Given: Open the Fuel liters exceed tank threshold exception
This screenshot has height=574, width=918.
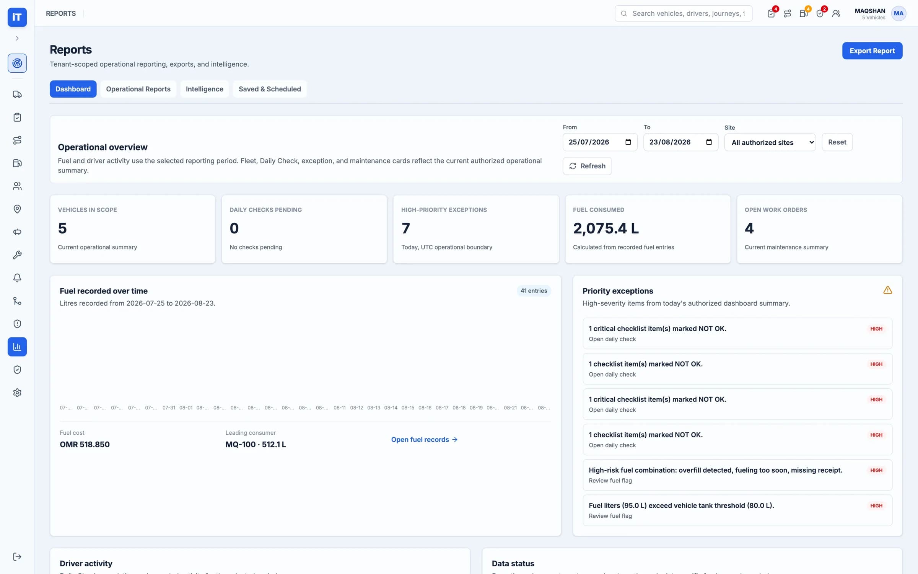Looking at the screenshot, I should tap(737, 510).
